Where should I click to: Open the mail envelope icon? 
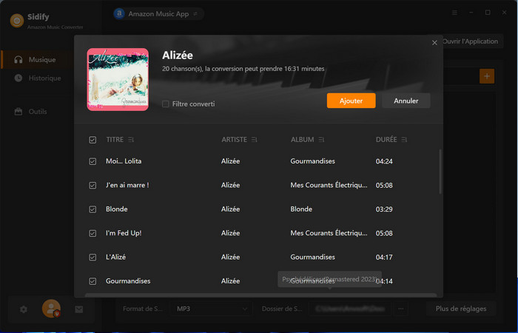78,309
